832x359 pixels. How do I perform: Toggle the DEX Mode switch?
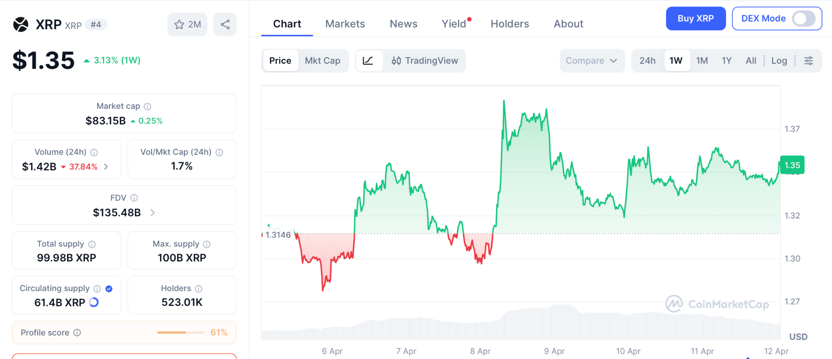click(x=803, y=19)
